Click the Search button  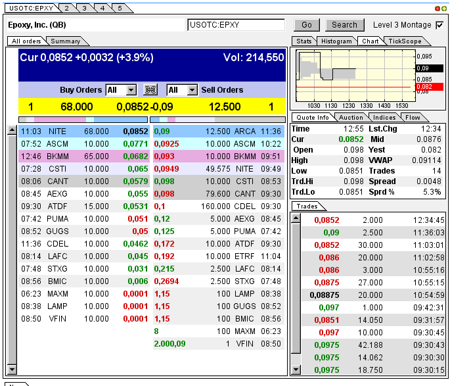point(344,25)
